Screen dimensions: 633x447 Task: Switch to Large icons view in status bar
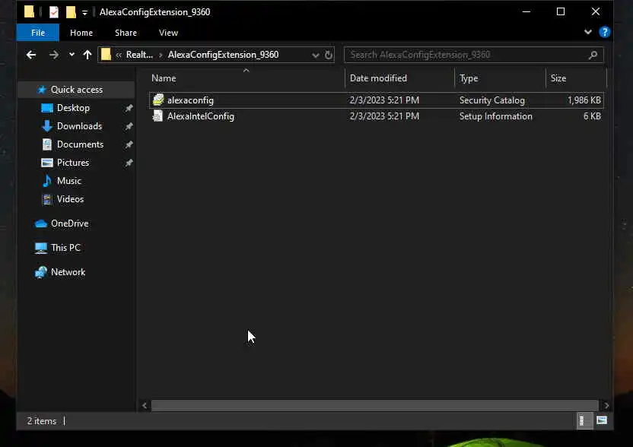(602, 420)
